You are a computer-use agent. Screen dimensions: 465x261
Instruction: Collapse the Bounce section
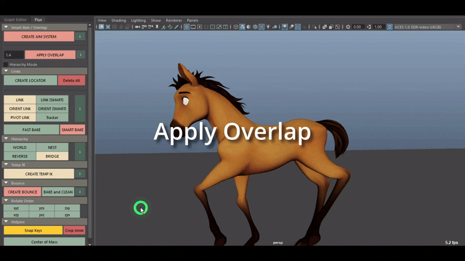(x=6, y=183)
